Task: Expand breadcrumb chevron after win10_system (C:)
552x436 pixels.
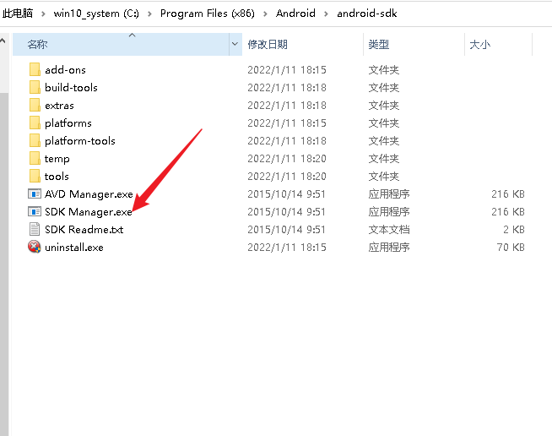Action: [x=149, y=14]
